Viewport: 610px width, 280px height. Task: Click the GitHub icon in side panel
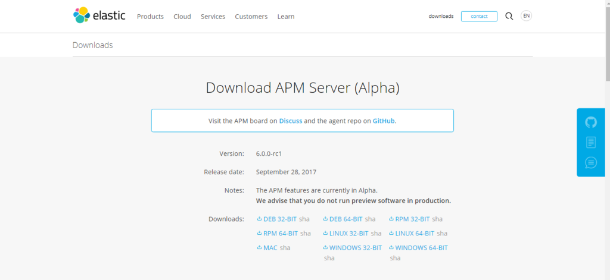(590, 122)
